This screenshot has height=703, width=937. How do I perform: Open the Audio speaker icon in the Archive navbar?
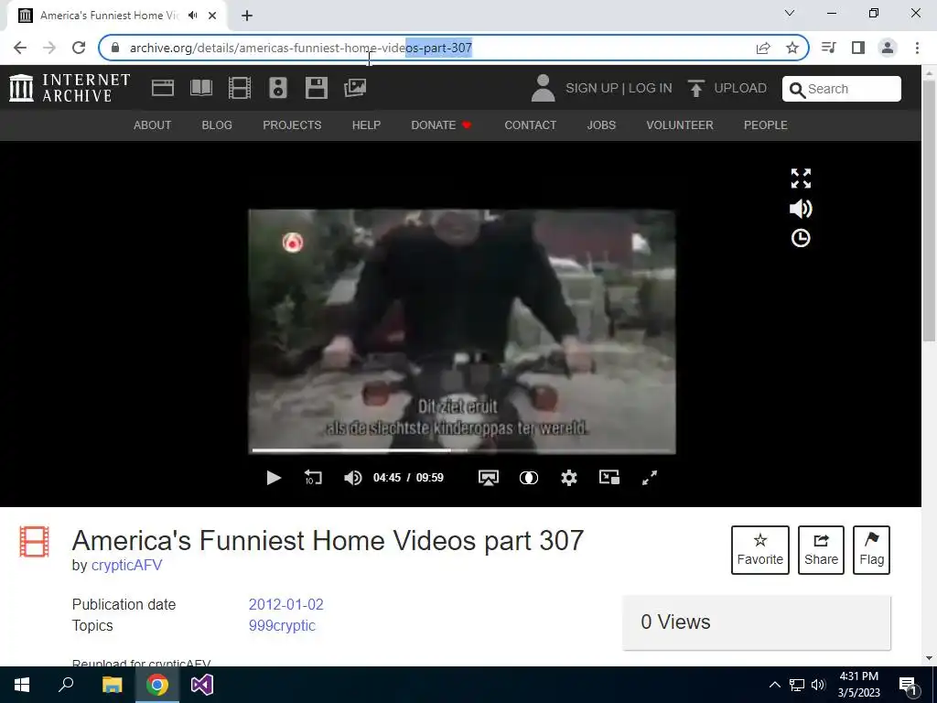[x=278, y=88]
